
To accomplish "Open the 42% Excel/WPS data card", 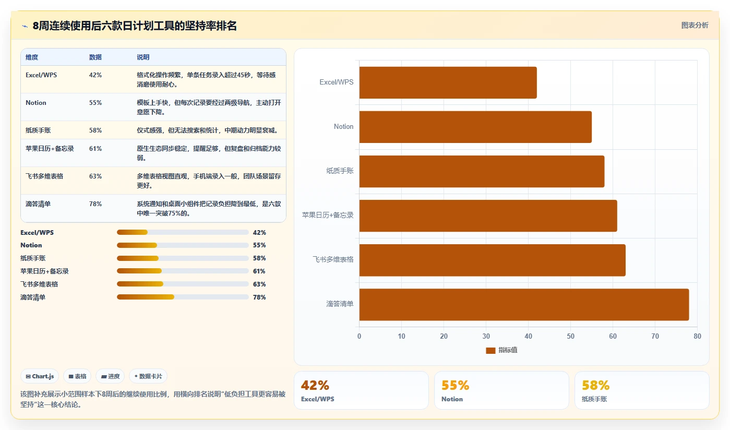I will pos(361,390).
